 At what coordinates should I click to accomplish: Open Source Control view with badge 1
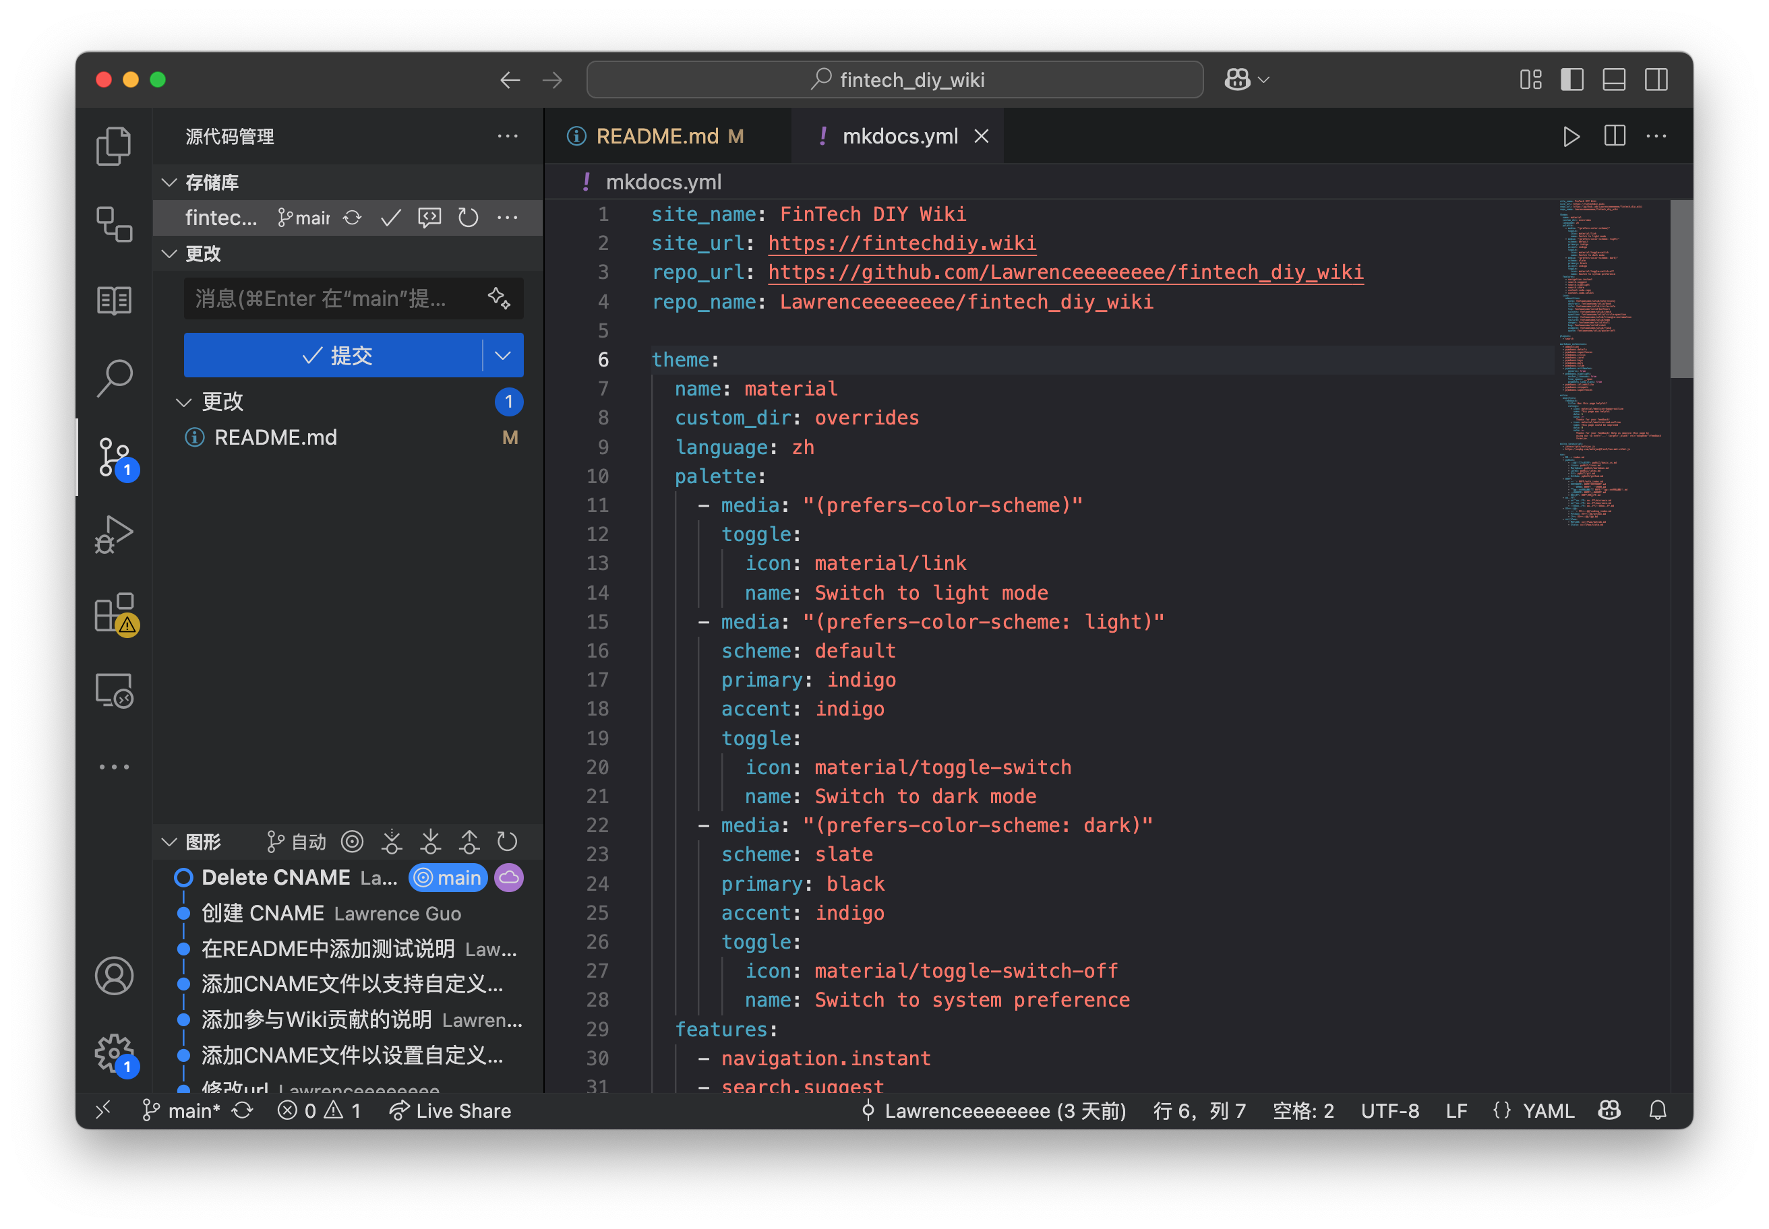115,458
